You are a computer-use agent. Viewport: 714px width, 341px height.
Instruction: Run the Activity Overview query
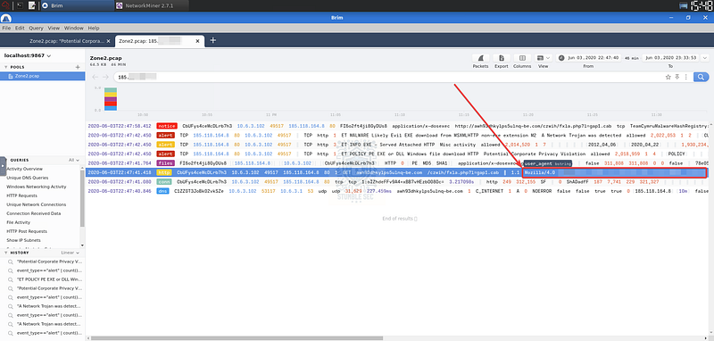[x=24, y=169]
